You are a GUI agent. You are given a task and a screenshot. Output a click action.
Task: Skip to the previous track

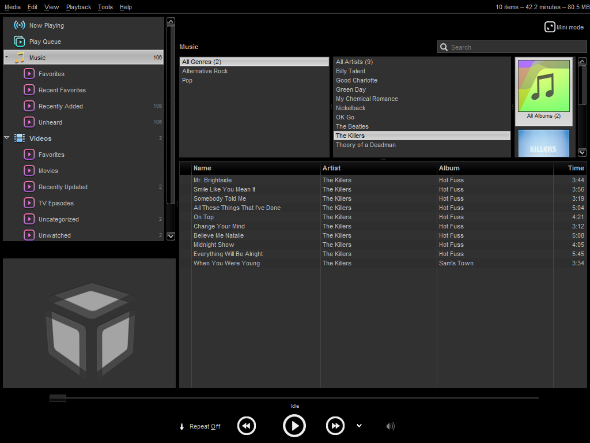coord(247,426)
